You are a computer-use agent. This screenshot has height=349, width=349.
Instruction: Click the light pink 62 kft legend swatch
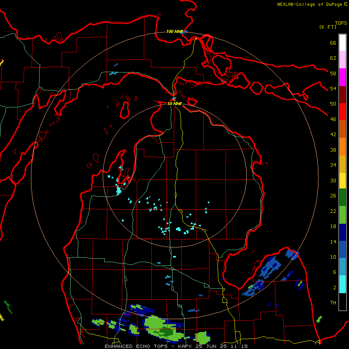[x=342, y=60]
